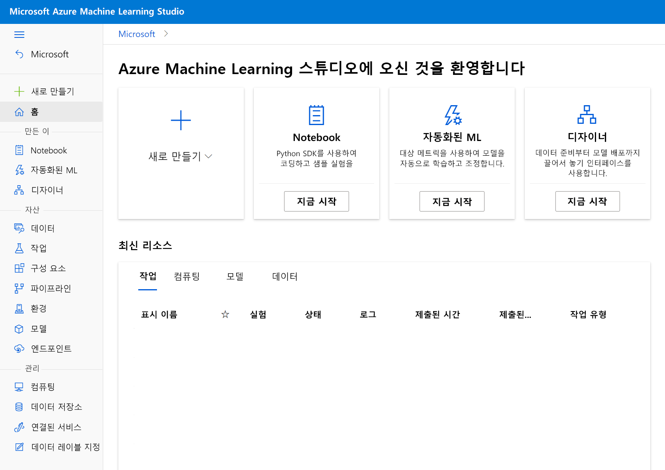Open 파이프라인 in the sidebar menu

(51, 288)
